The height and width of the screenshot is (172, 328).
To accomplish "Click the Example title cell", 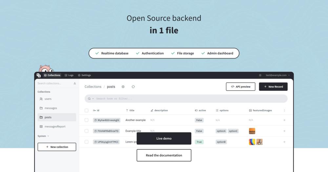I will point(133,131).
